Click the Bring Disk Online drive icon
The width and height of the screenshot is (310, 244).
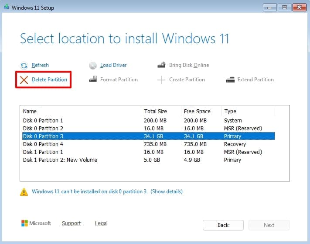point(161,65)
